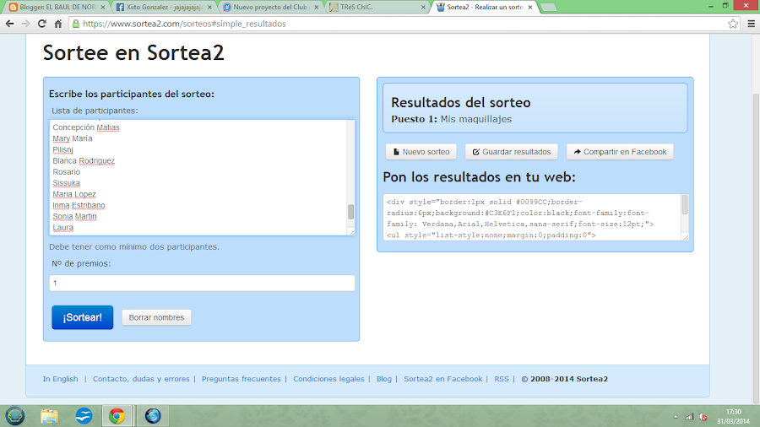Screen dimensions: 760x427
Task: Close the Nuevo proyecto del Club tab
Action: [x=317, y=8]
